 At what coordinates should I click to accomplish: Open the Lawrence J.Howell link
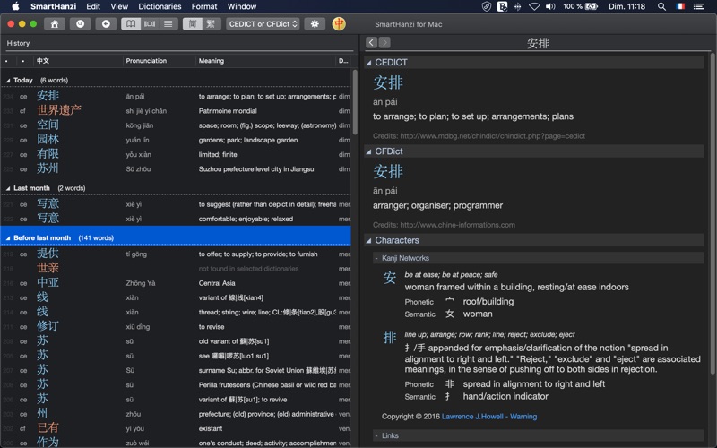point(472,417)
